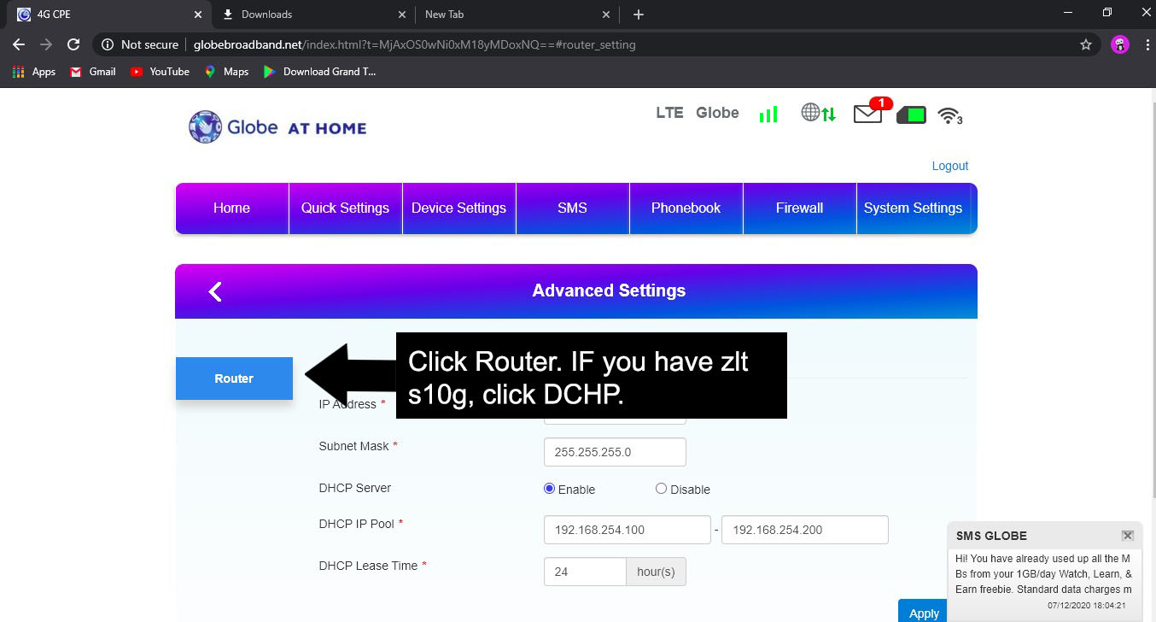Viewport: 1156px width, 622px height.
Task: Open the Device Settings menu
Action: point(458,208)
